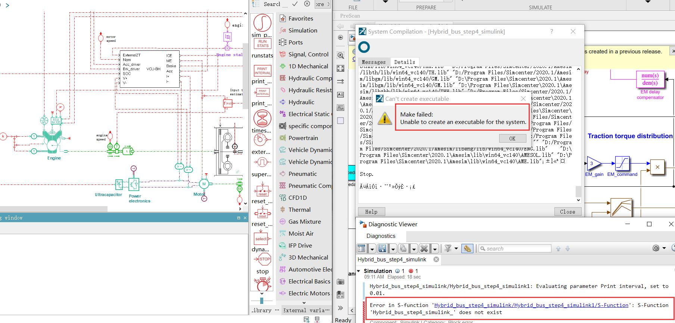This screenshot has width=675, height=323.
Task: Open the S-Function block hyperlink
Action: click(x=531, y=305)
